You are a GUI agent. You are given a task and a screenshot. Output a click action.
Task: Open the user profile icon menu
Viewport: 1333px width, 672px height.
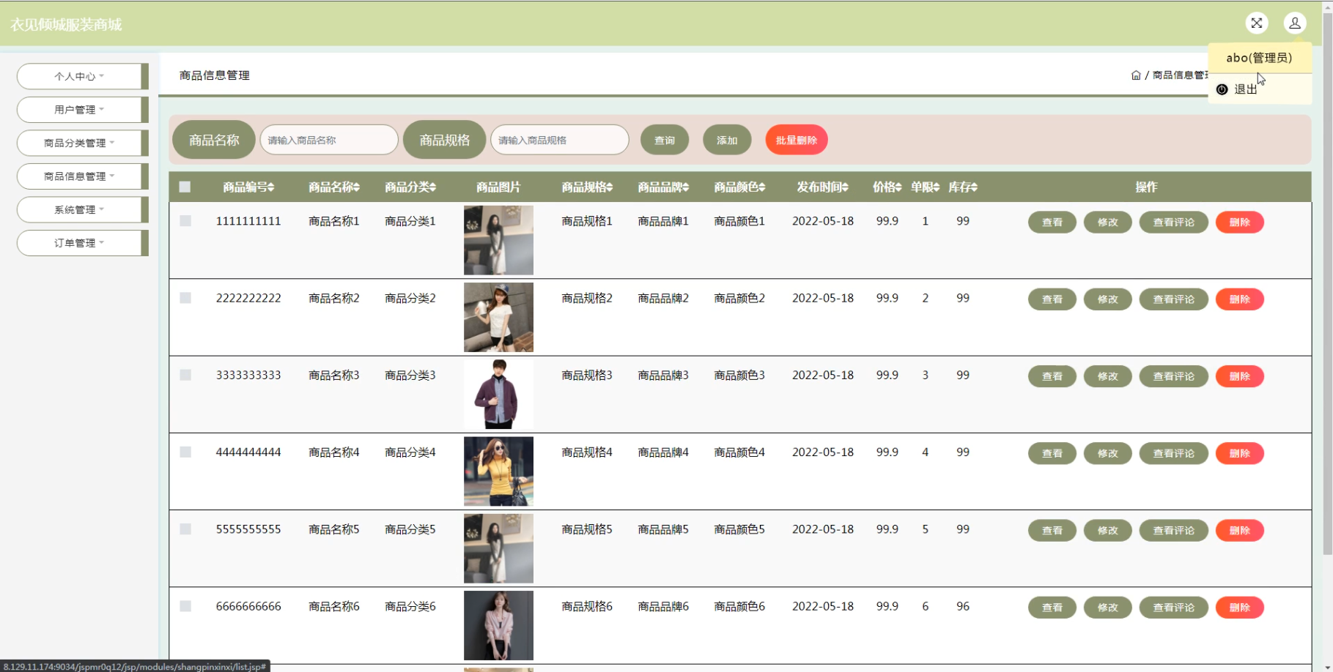pos(1295,23)
